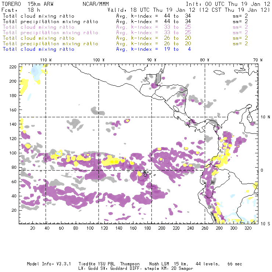The image size is (272, 272).
Task: Click "220" on the vertical axis
Action: pos(13,67)
